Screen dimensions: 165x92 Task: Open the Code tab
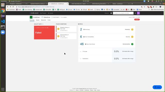[49, 20]
